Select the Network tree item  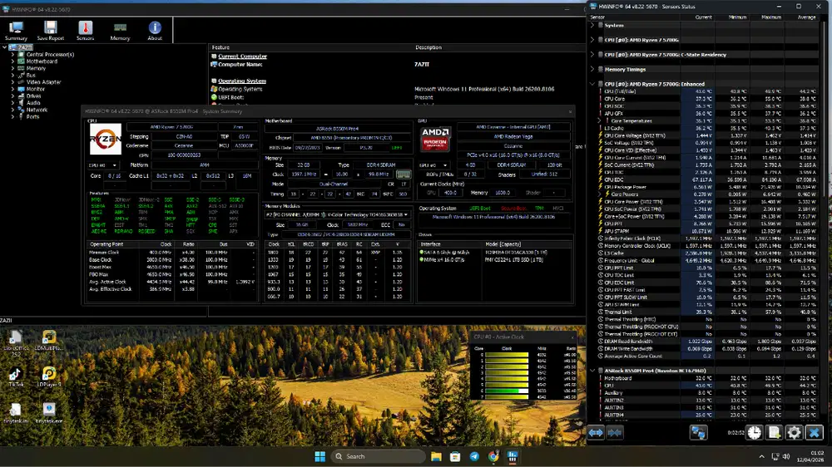click(37, 110)
